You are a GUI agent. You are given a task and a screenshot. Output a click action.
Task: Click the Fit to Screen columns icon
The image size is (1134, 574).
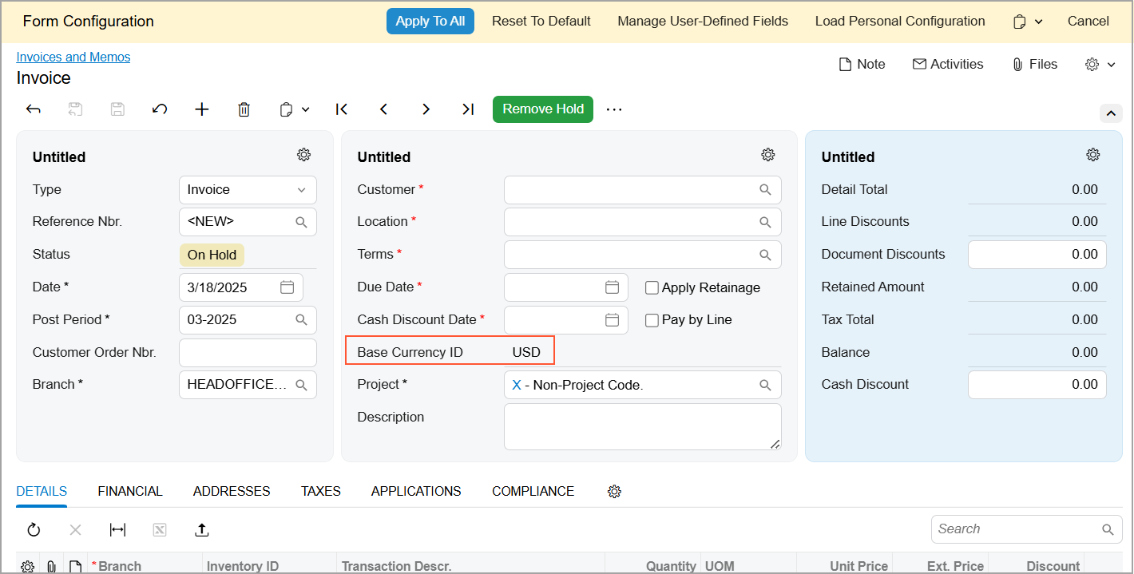[117, 529]
